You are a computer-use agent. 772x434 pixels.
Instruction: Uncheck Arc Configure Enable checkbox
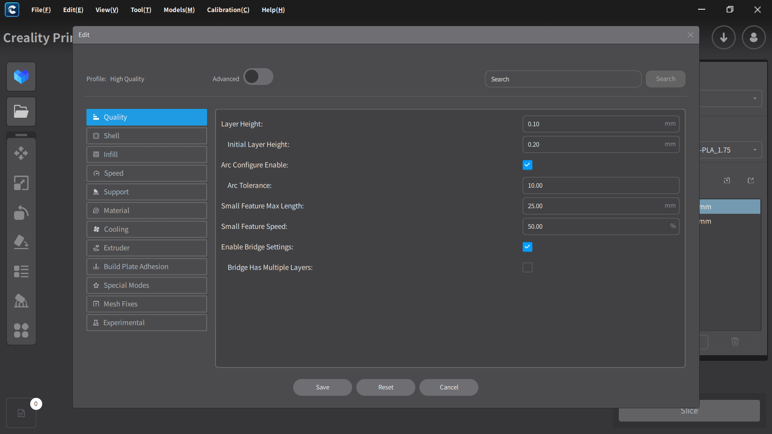528,165
